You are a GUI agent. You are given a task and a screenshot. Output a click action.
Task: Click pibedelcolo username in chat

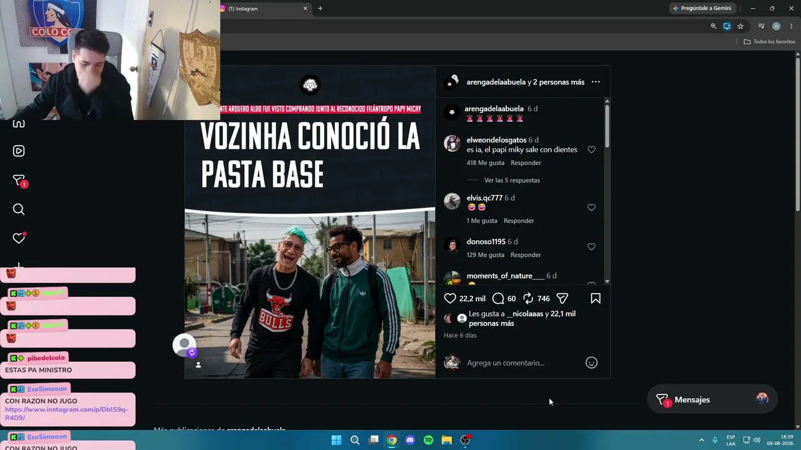point(46,358)
